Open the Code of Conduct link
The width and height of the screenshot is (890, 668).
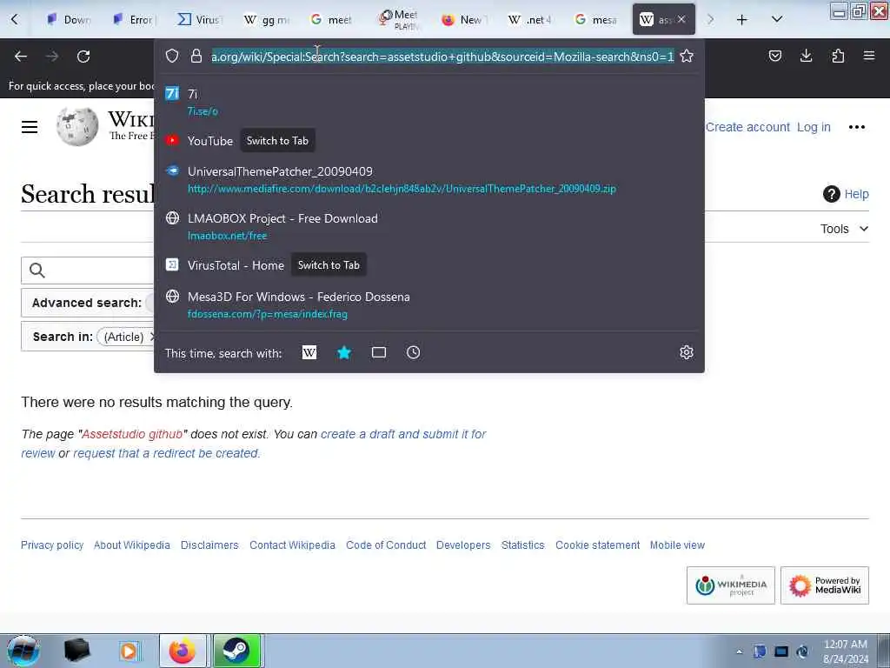[386, 545]
